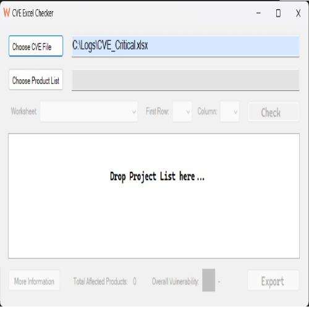The width and height of the screenshot is (309, 309).
Task: Maximize the CVE Excel Checker window
Action: pyautogui.click(x=278, y=13)
